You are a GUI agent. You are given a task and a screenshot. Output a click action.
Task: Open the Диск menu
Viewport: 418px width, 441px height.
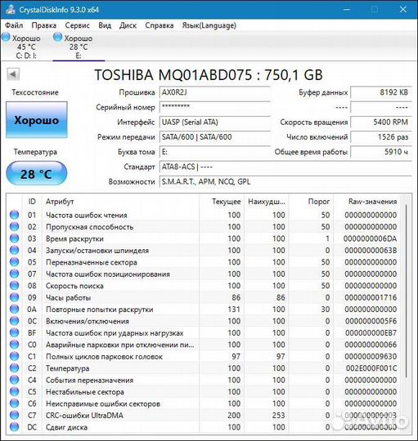[128, 25]
